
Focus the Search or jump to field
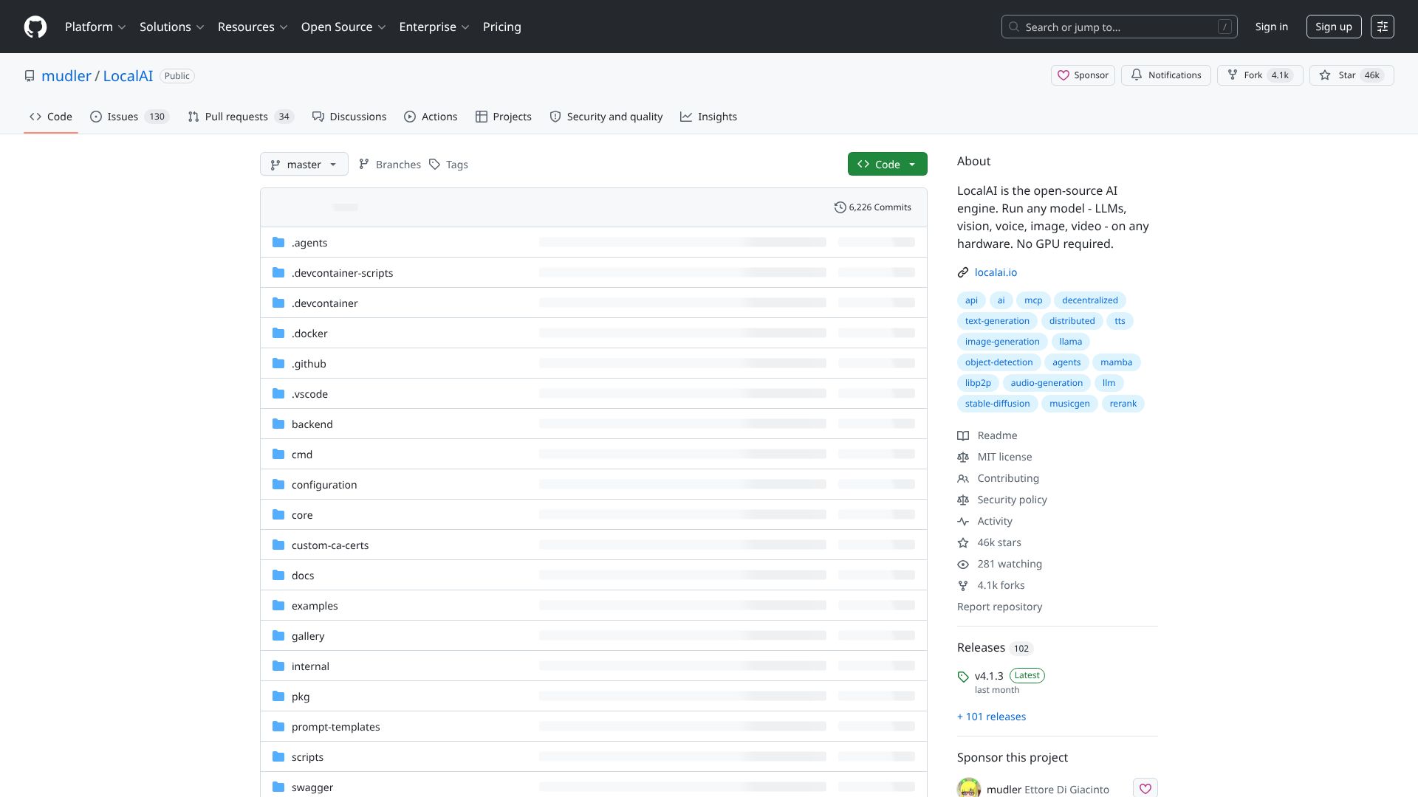(x=1119, y=27)
